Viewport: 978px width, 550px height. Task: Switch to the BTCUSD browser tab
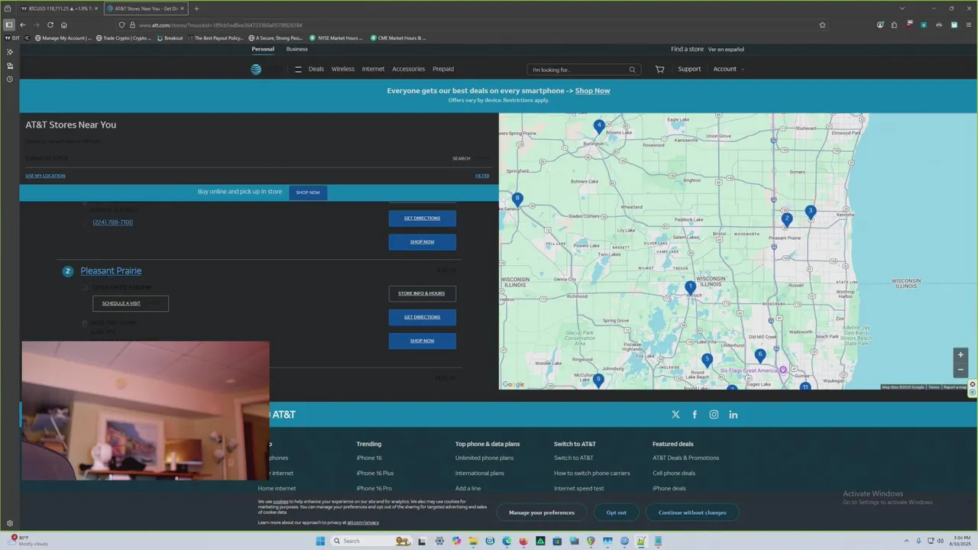click(58, 8)
